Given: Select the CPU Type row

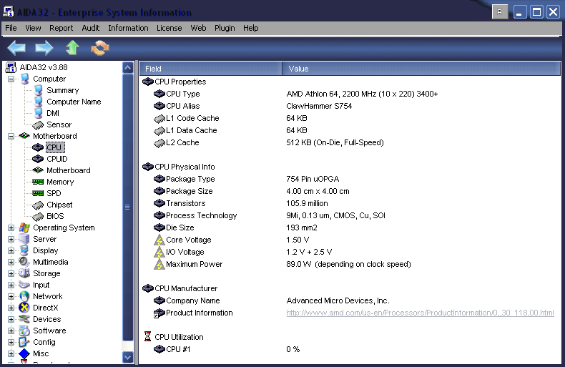Looking at the screenshot, I should coord(350,94).
